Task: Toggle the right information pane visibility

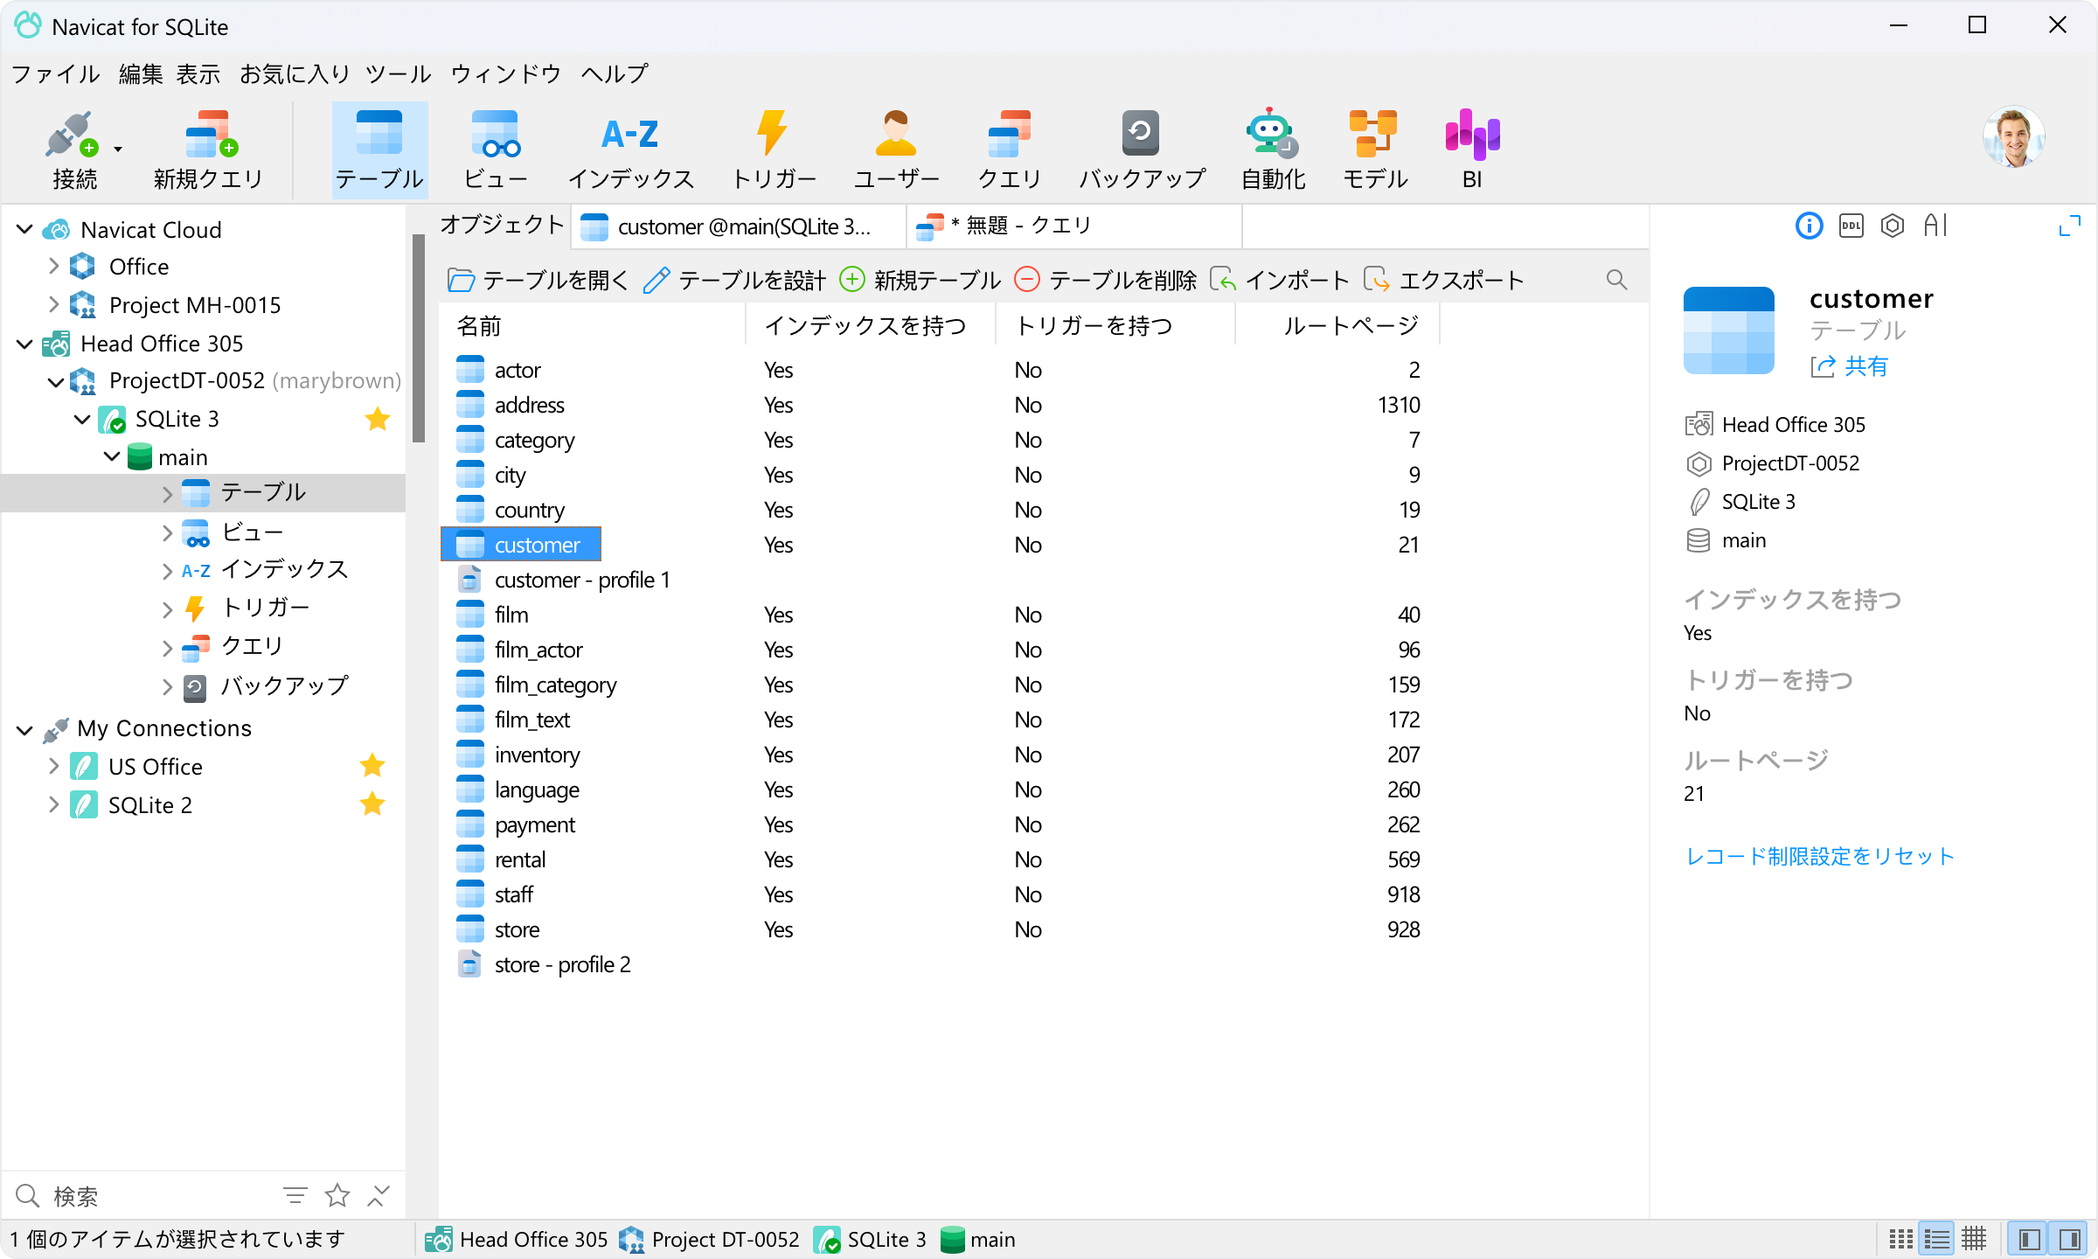Action: (2069, 1239)
